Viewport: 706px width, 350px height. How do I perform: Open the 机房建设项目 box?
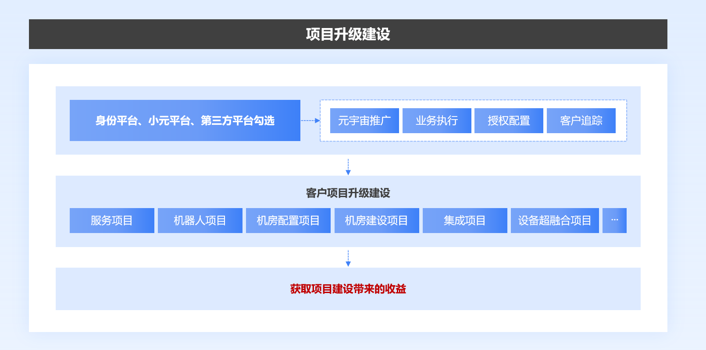pyautogui.click(x=377, y=220)
